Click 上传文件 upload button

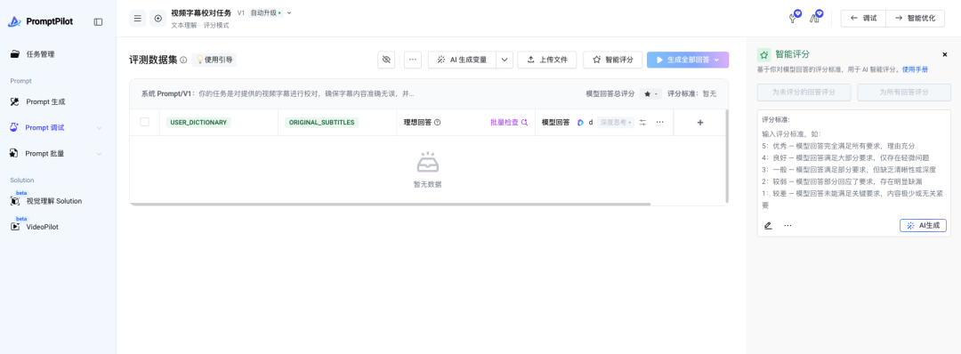[547, 60]
